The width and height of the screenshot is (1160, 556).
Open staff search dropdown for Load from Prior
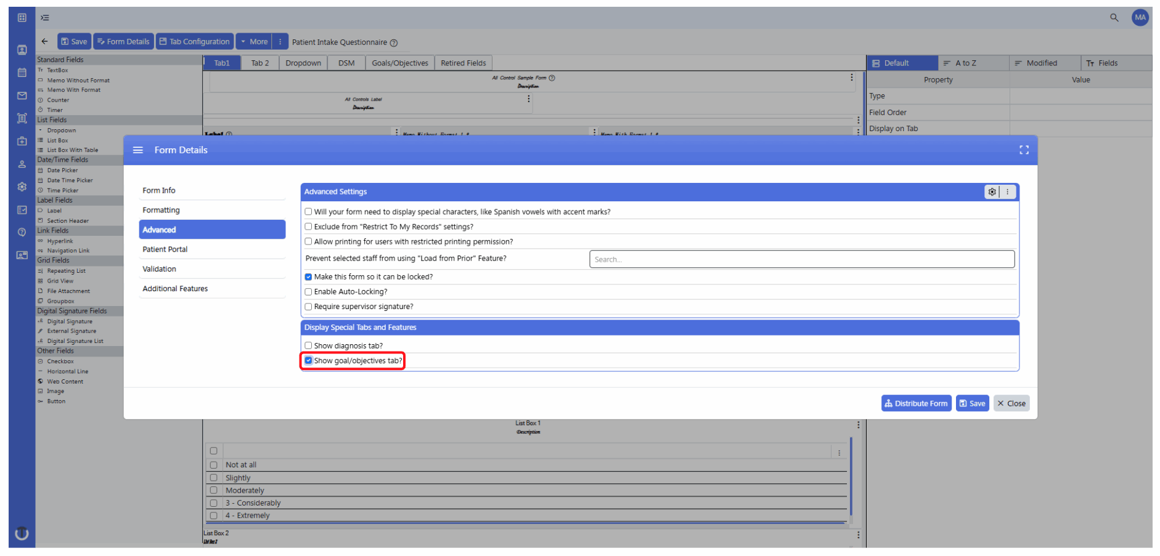pyautogui.click(x=802, y=259)
